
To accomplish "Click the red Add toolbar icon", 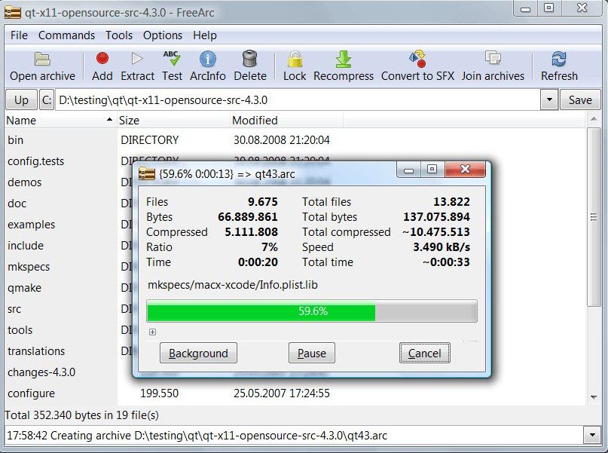I will coord(102,59).
